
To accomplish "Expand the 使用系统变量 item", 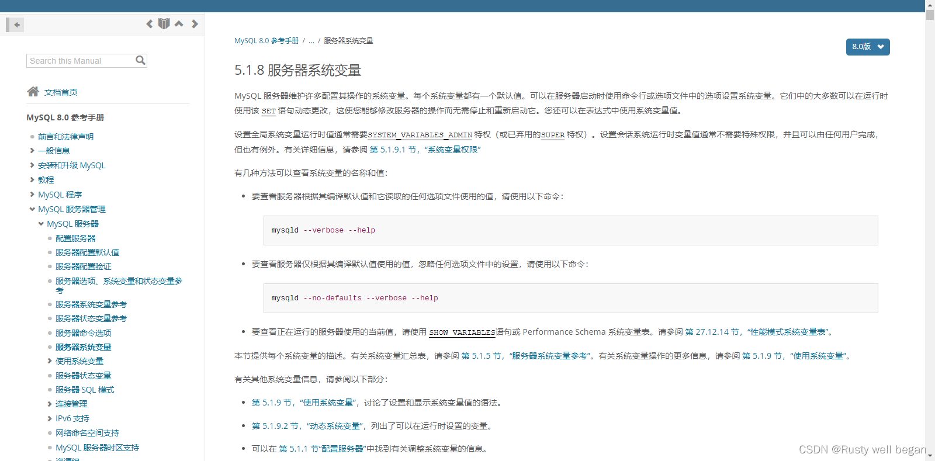I will click(50, 361).
